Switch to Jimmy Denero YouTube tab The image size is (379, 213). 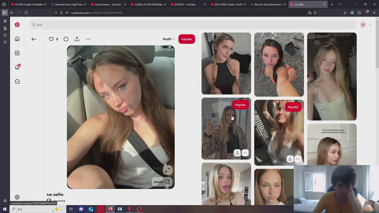(x=108, y=4)
